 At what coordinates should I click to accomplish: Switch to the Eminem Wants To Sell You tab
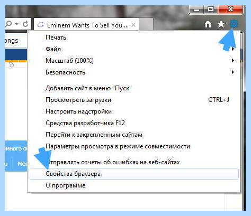coord(86,25)
